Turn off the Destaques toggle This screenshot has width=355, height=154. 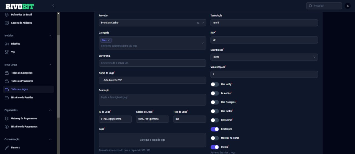point(215,129)
